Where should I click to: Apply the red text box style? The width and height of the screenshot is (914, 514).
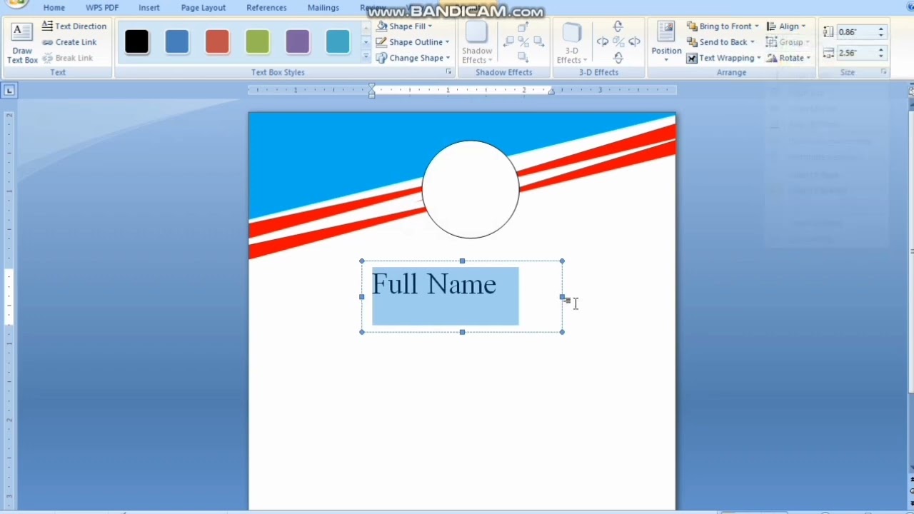point(217,42)
